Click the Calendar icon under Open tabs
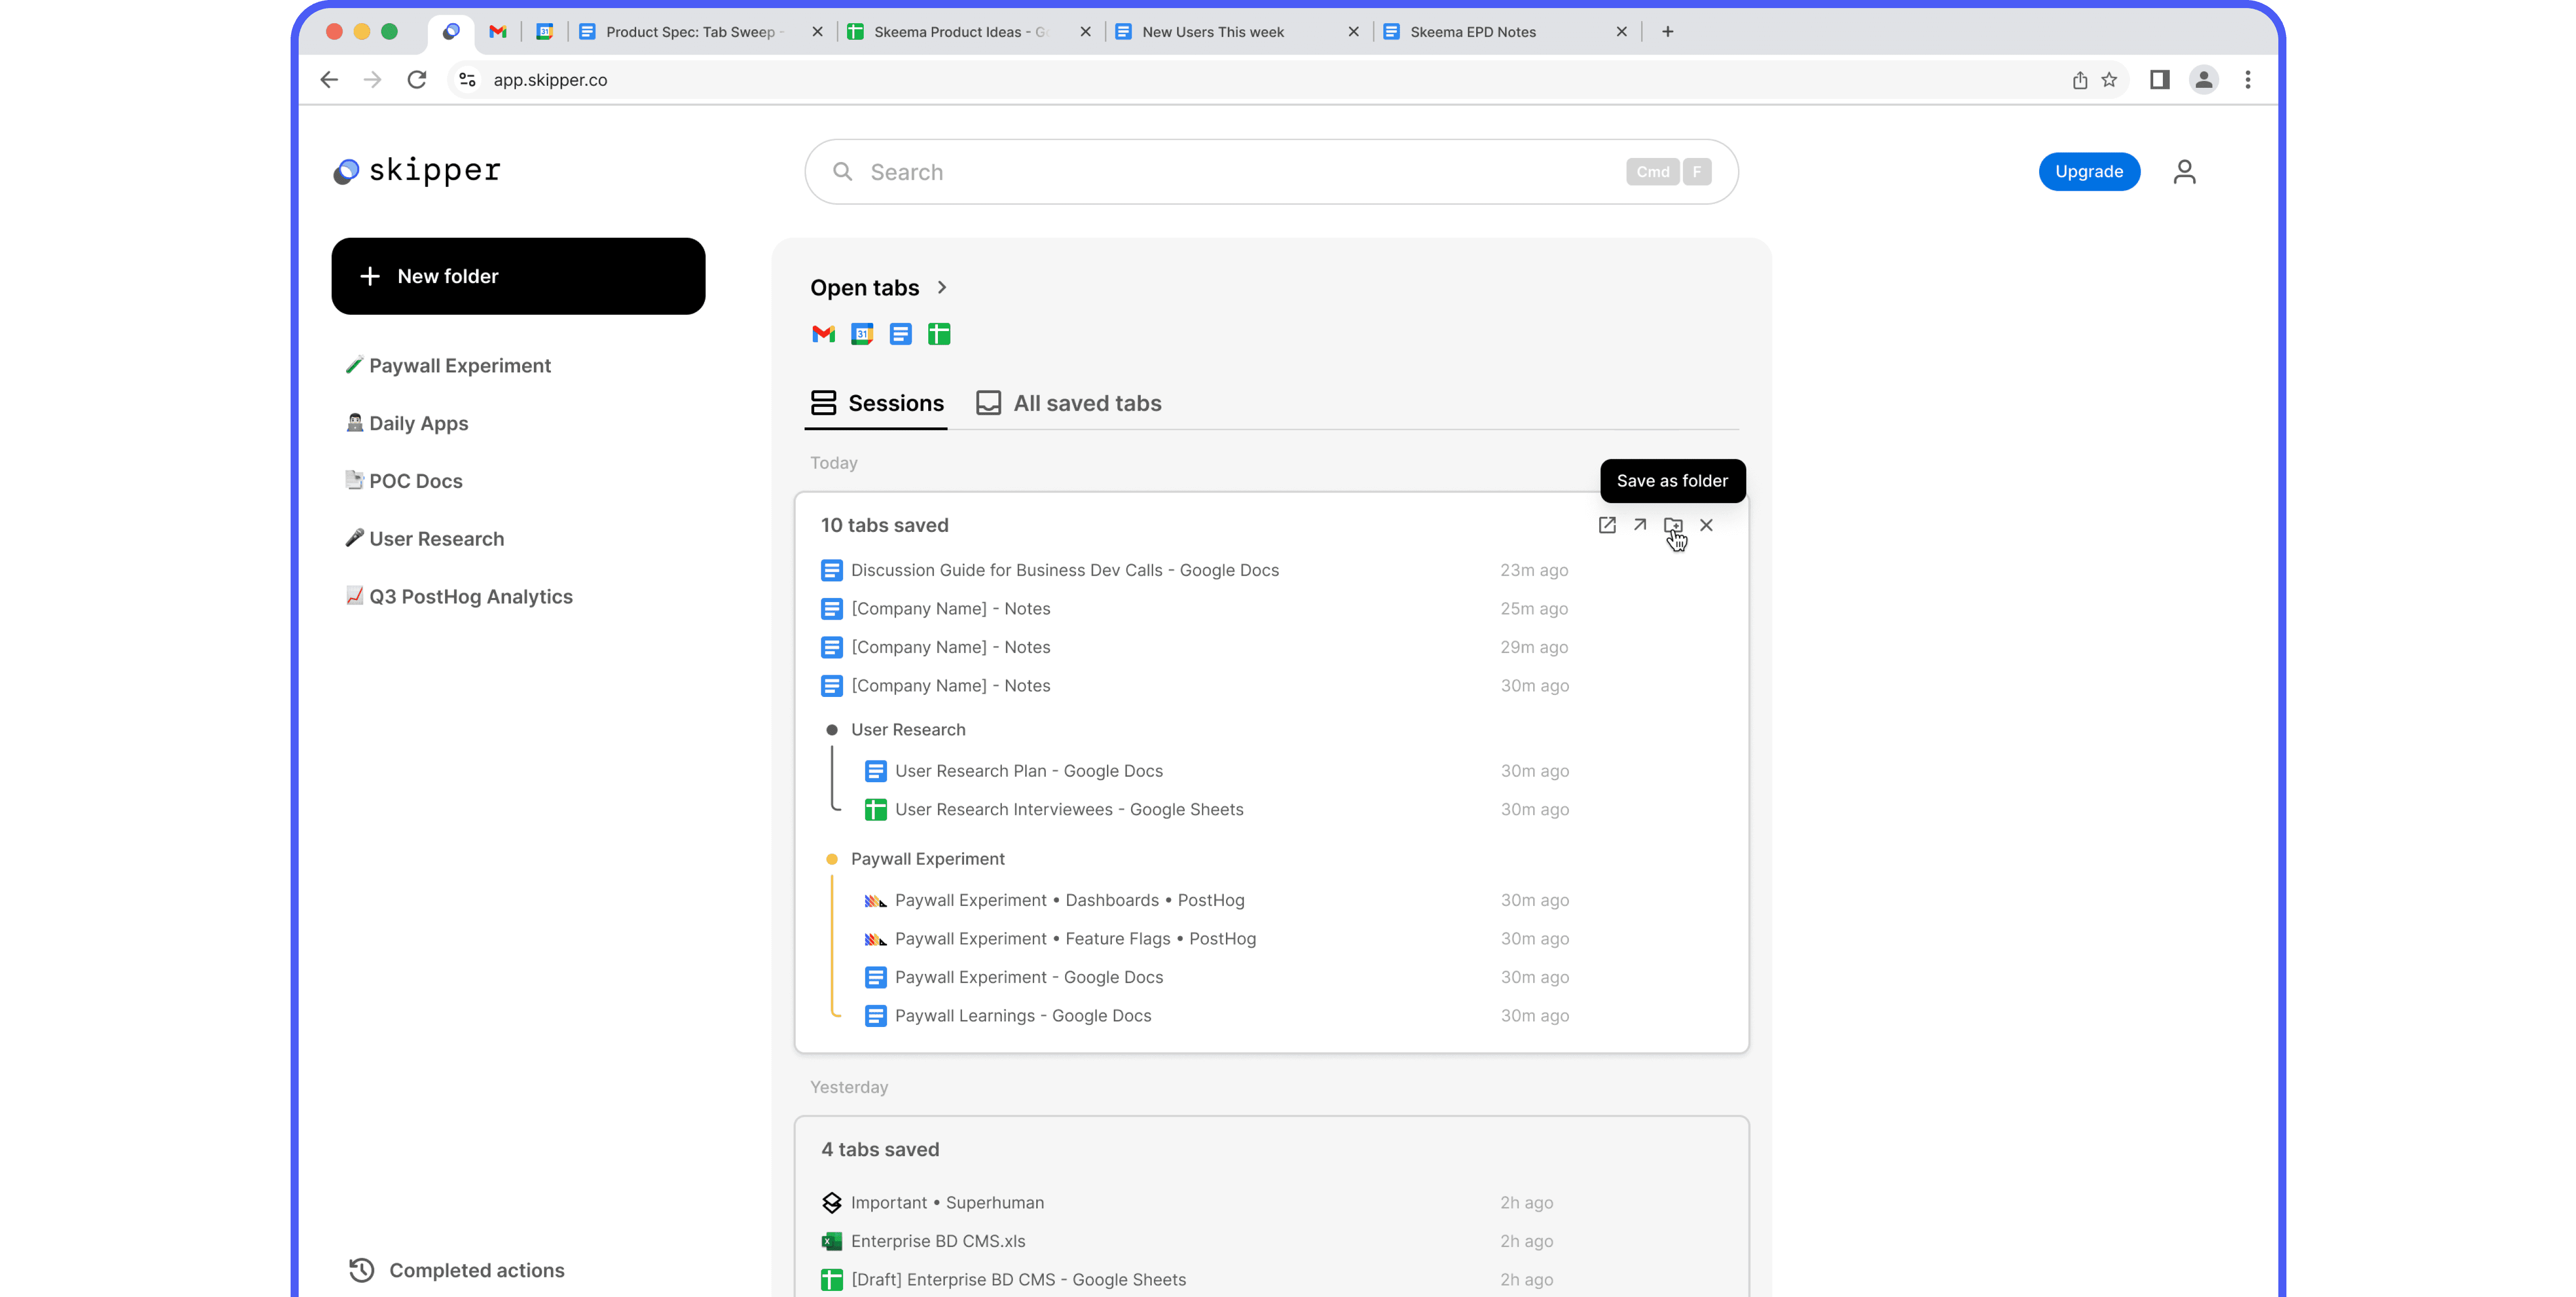Viewport: 2576px width, 1297px height. click(862, 334)
